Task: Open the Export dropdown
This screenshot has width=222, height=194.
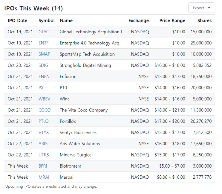Action: point(201,8)
